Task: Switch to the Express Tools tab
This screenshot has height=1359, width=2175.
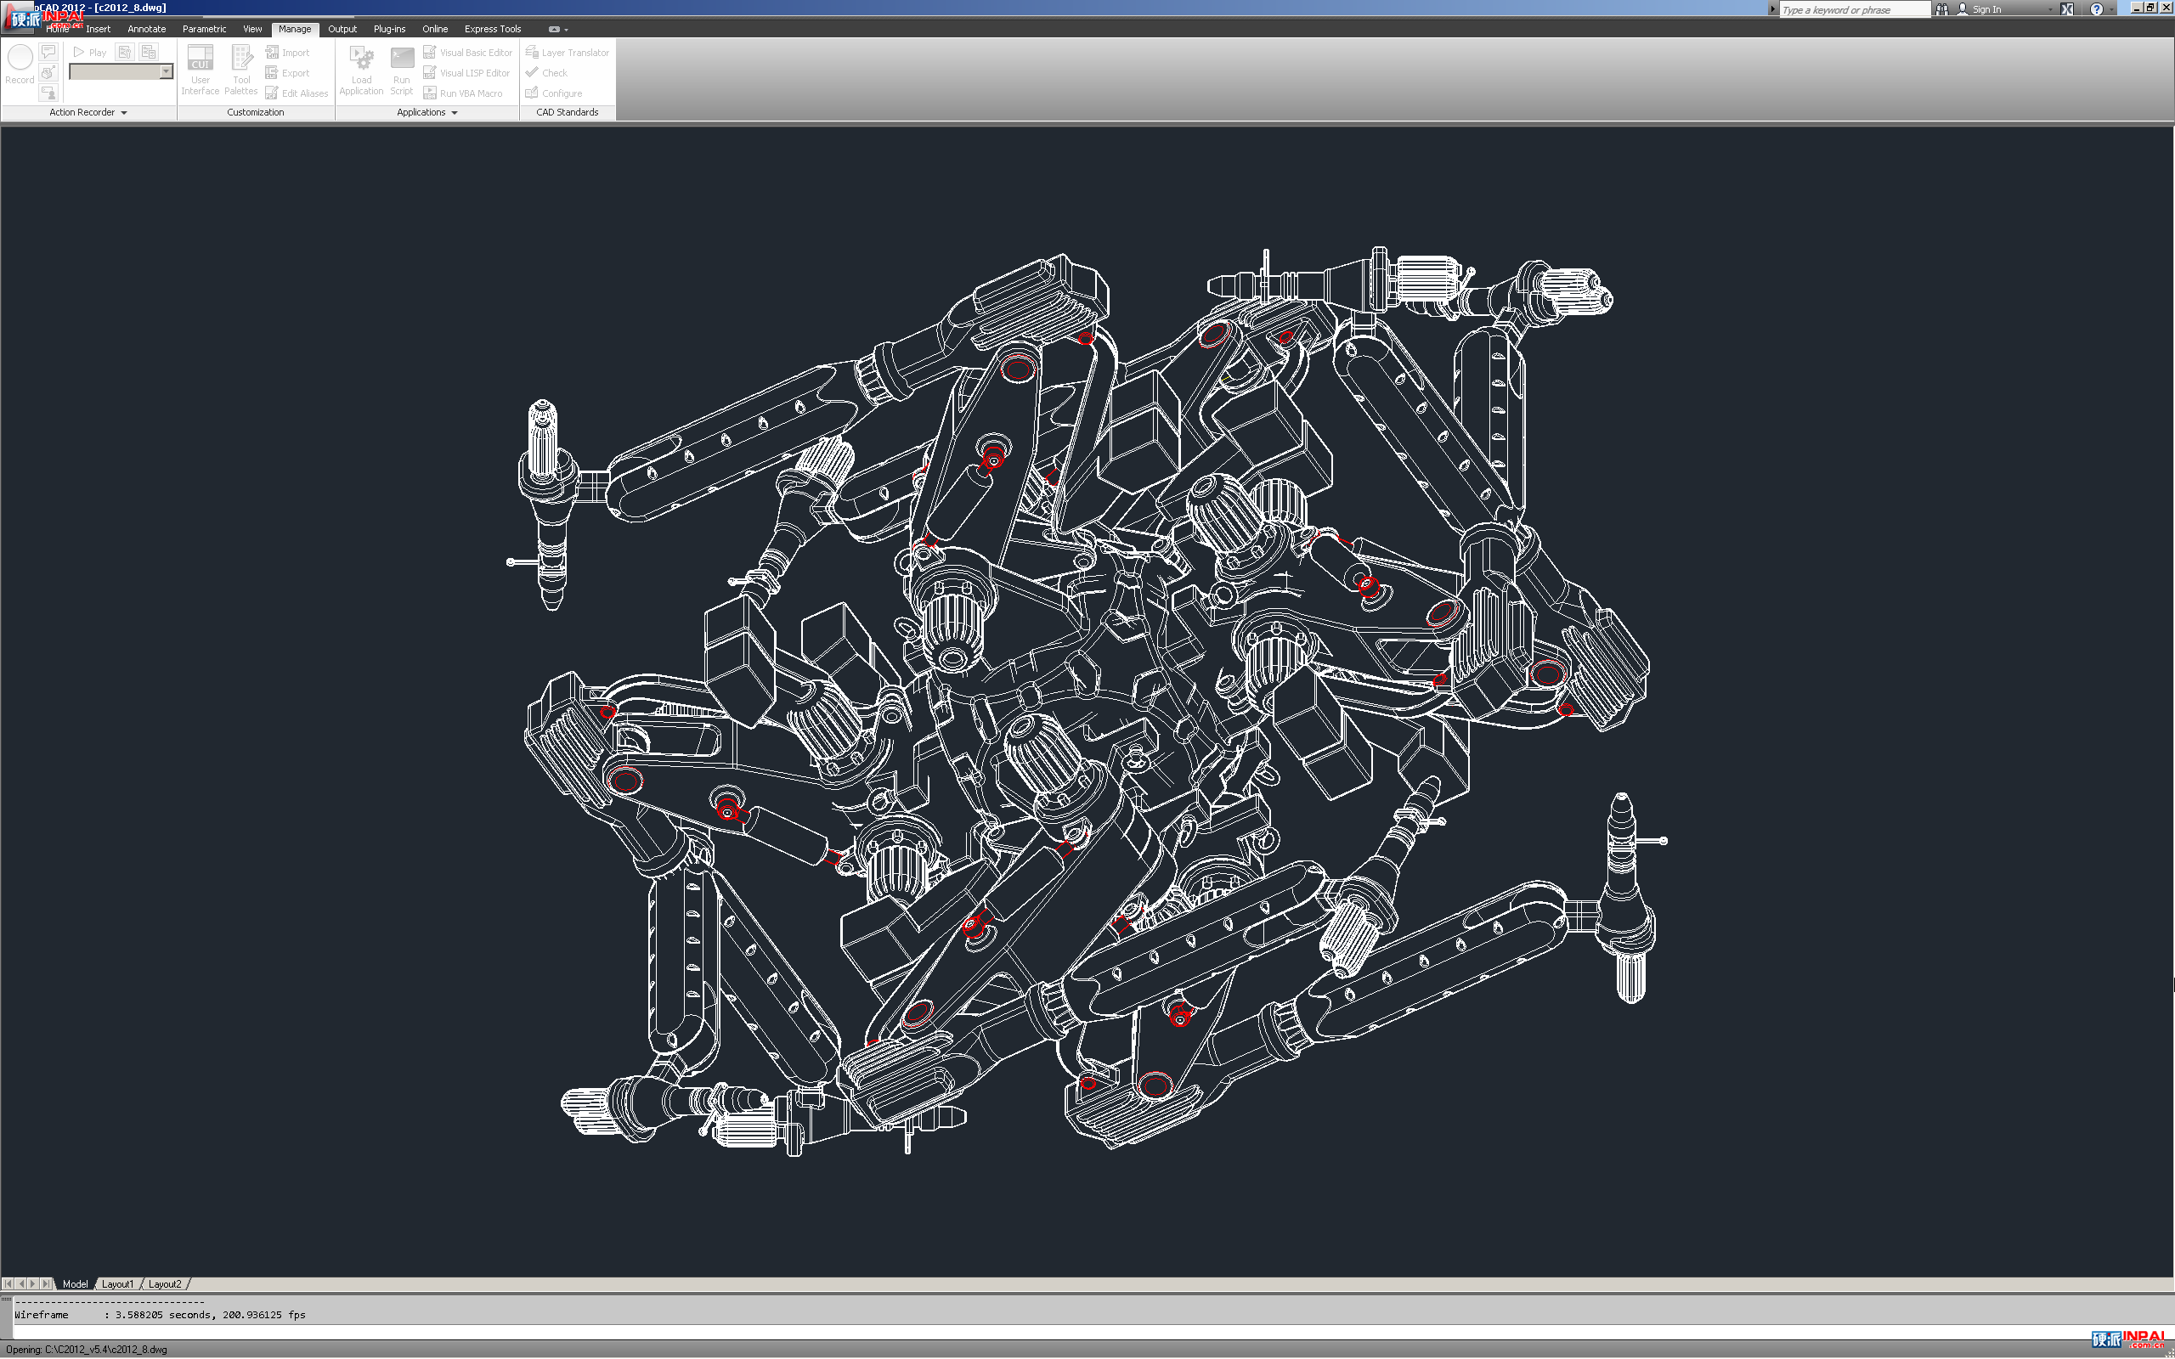Action: click(493, 29)
